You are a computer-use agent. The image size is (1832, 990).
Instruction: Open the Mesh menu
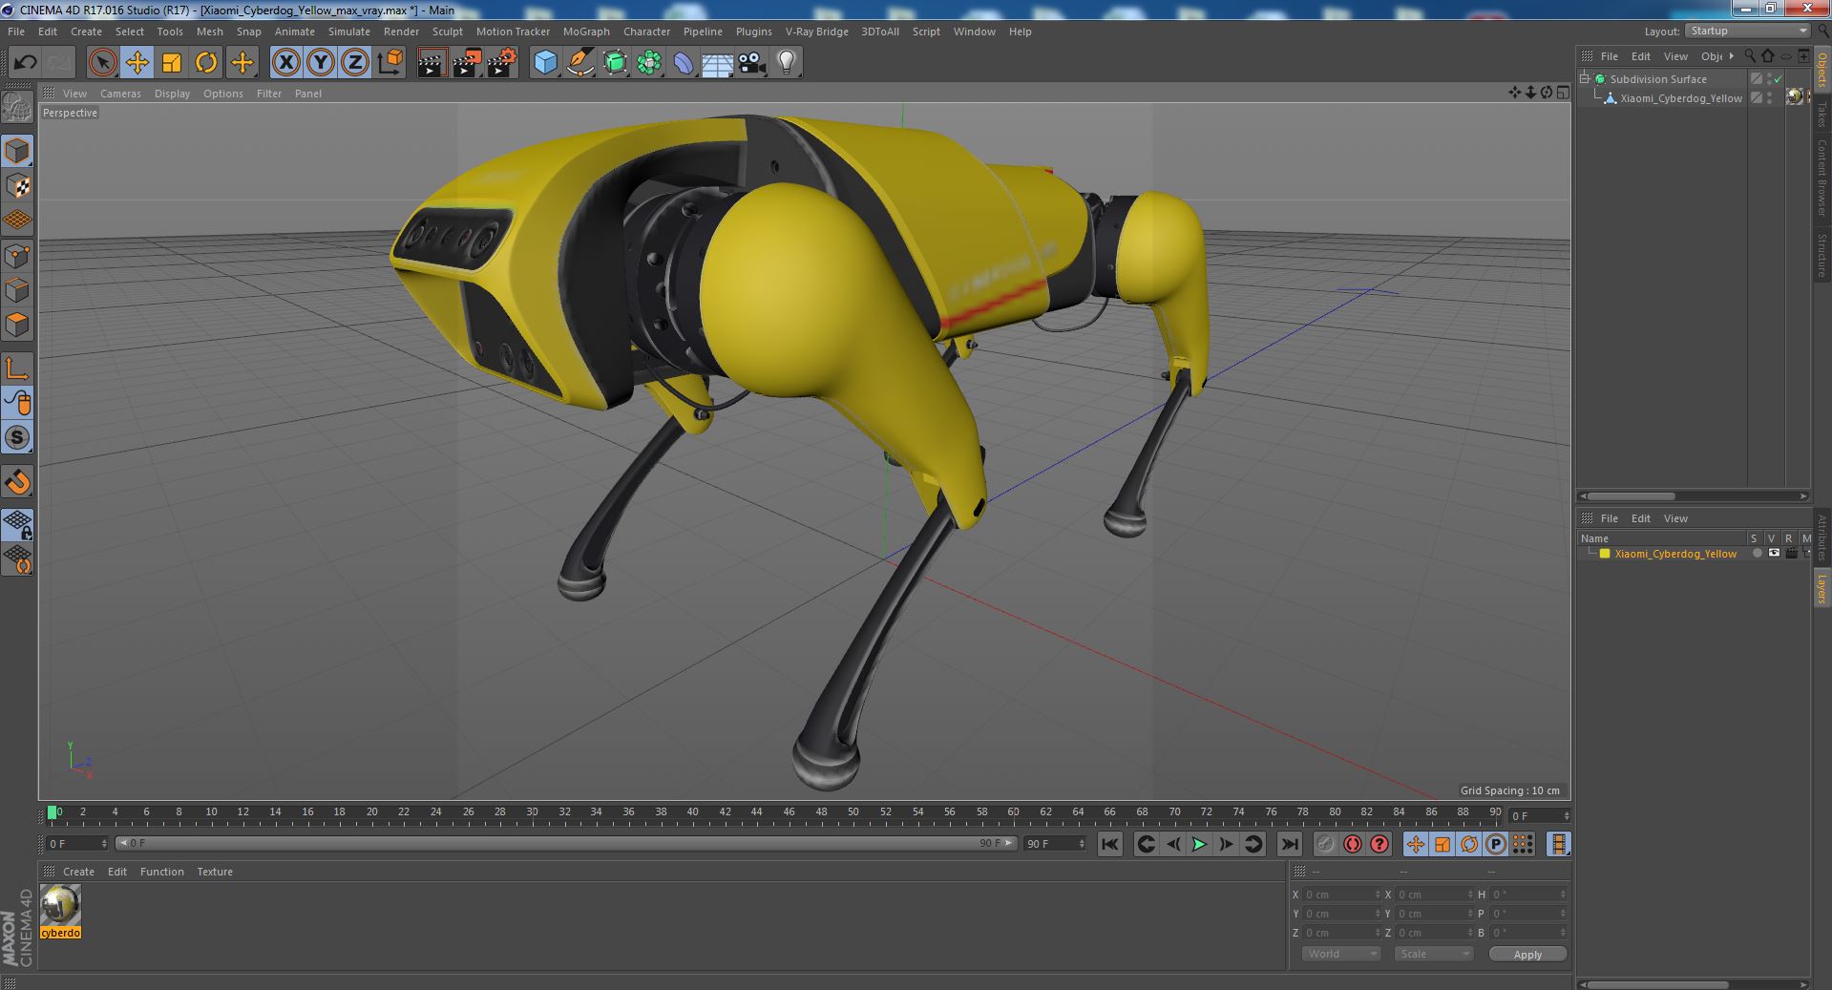[209, 32]
